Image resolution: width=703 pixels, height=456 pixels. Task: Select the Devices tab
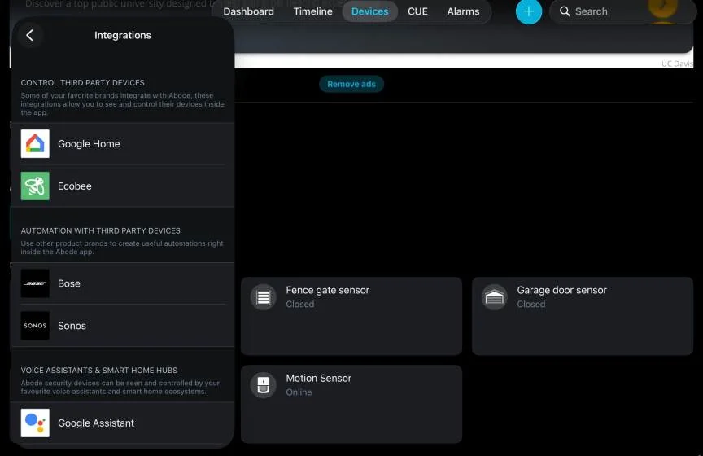[x=370, y=11]
